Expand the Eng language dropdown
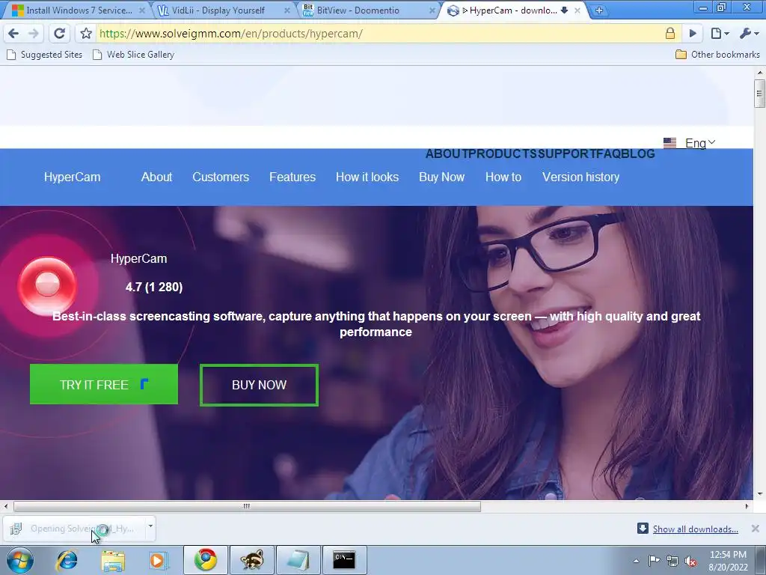Viewport: 766px width, 575px height. click(700, 143)
